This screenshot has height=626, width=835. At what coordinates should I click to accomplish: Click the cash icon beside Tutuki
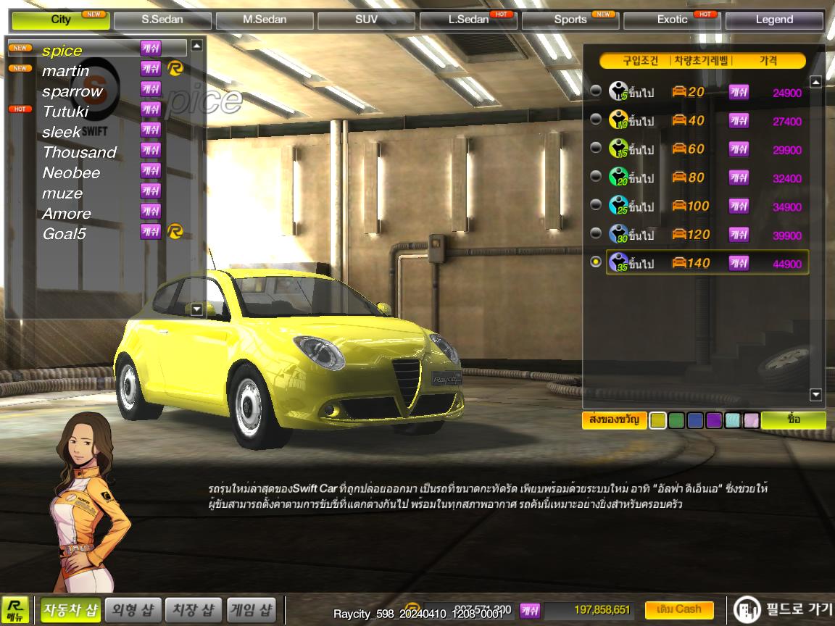[151, 109]
